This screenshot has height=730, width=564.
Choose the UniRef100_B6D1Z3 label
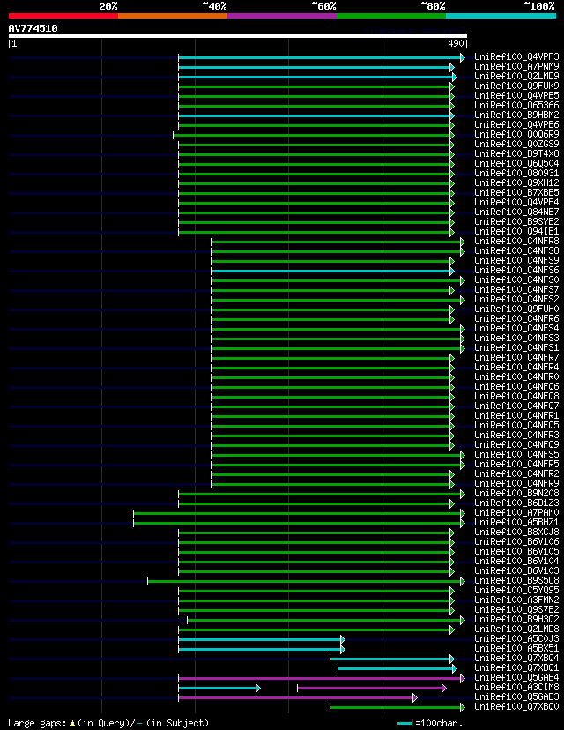[516, 503]
